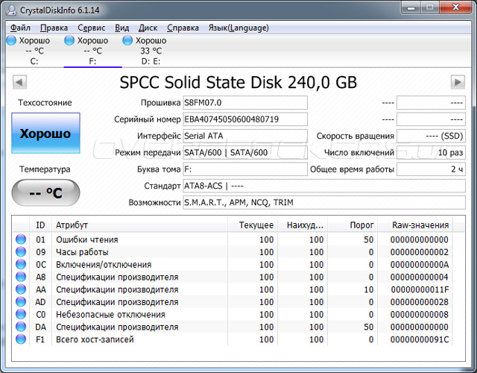Open the Сервис menu
Viewport: 477px width, 373px height.
[x=91, y=28]
